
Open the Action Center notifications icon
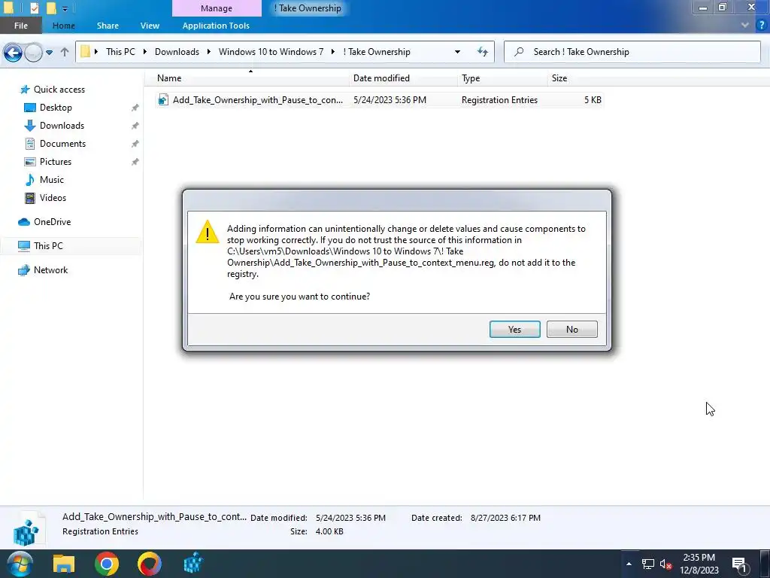click(x=740, y=564)
